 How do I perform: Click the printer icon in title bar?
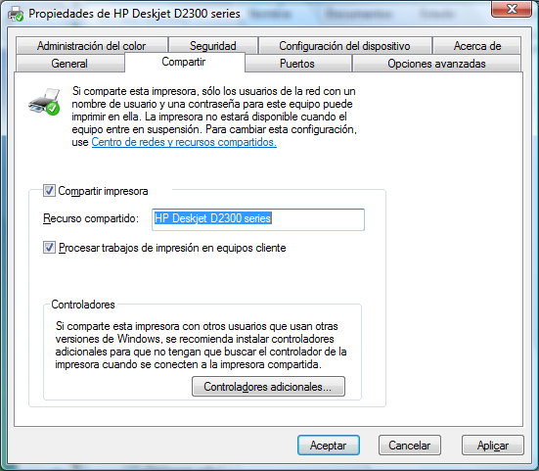click(16, 14)
